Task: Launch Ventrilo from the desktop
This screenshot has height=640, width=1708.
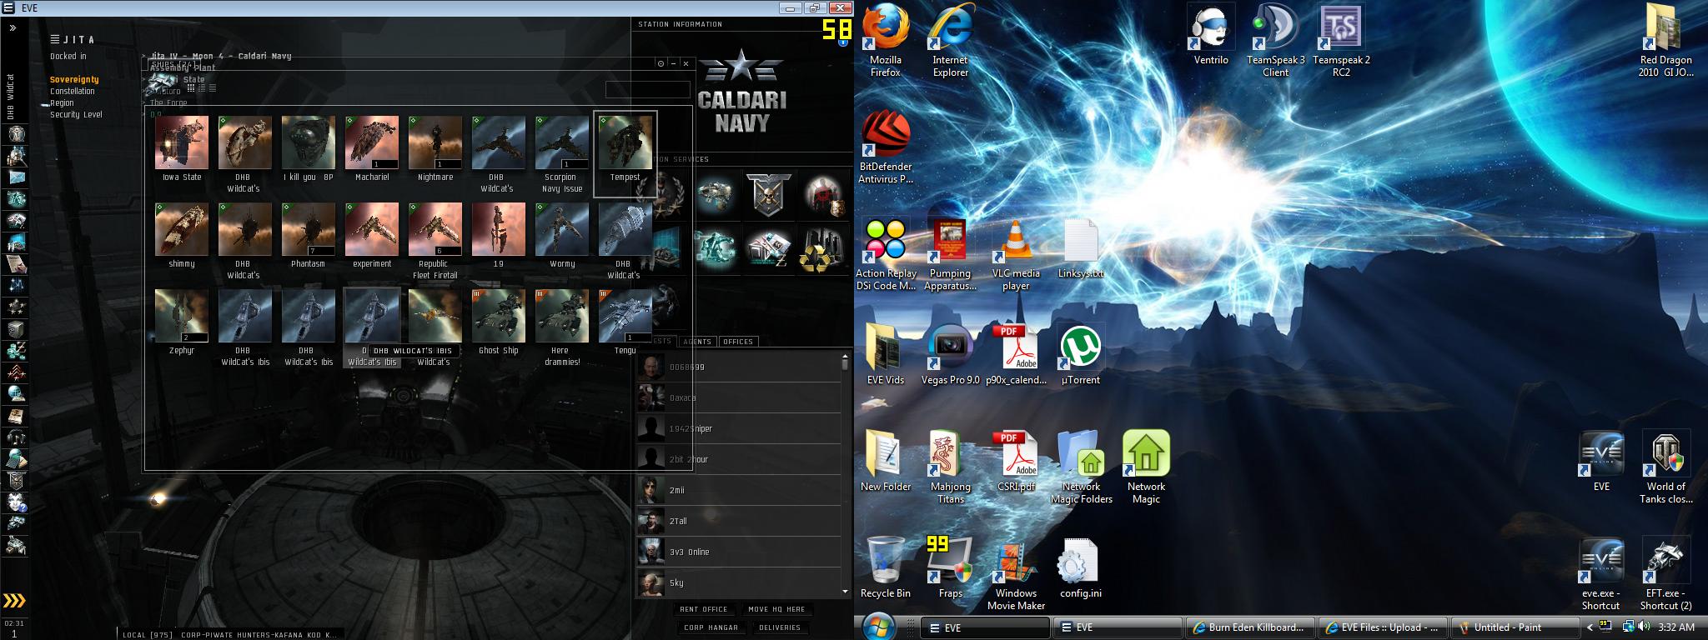Action: [x=1211, y=35]
